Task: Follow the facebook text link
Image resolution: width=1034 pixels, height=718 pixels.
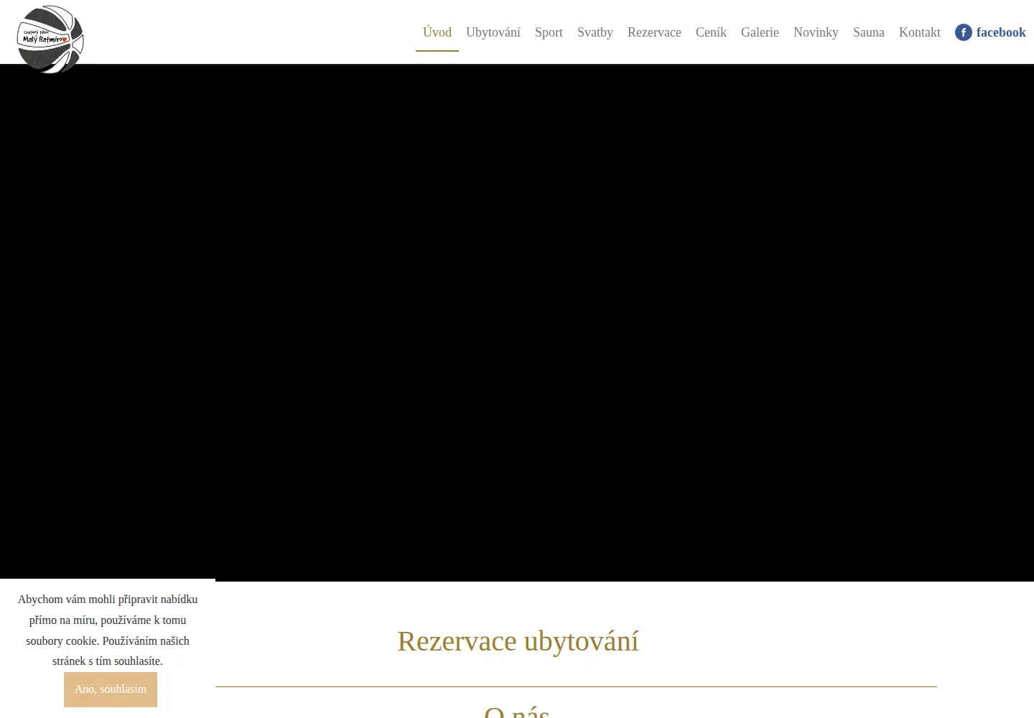Action: pyautogui.click(x=1001, y=32)
